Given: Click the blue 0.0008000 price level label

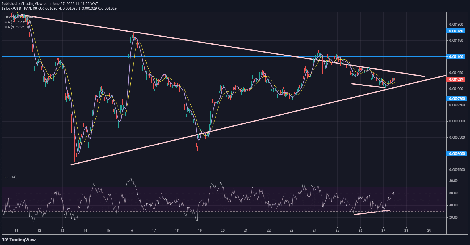Looking at the screenshot, I should (x=457, y=154).
